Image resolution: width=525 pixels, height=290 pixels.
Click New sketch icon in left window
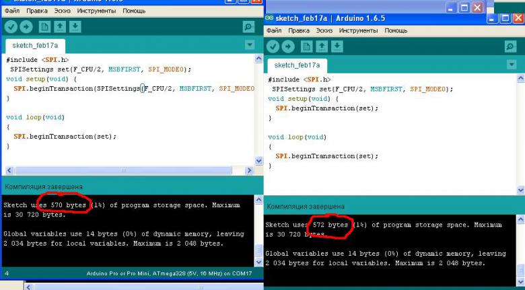click(x=44, y=27)
